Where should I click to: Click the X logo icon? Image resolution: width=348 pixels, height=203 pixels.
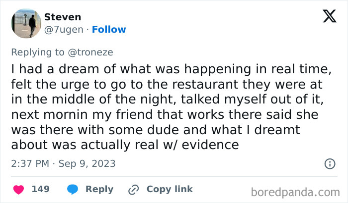point(326,17)
